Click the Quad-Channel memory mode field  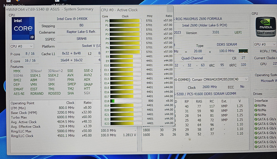tap(192, 58)
